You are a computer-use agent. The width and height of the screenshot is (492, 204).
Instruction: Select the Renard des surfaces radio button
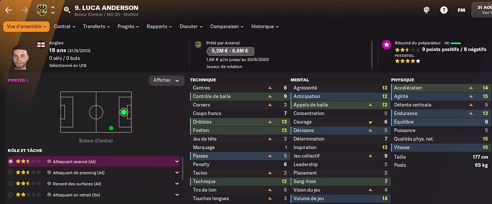(x=11, y=183)
